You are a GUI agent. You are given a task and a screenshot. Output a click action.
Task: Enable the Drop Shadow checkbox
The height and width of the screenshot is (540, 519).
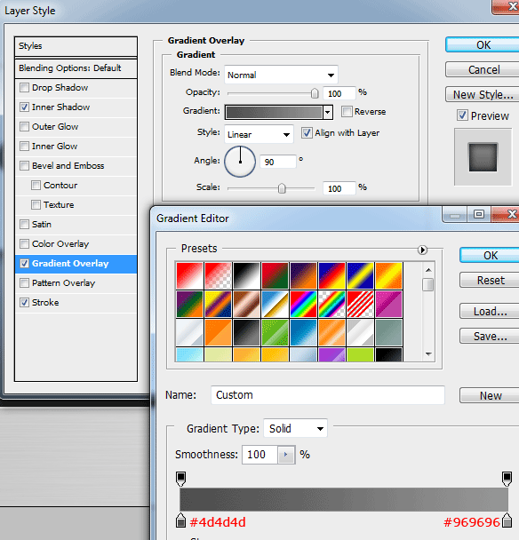pos(24,87)
